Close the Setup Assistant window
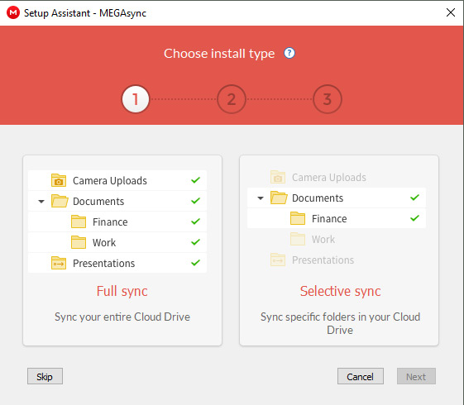 point(451,12)
